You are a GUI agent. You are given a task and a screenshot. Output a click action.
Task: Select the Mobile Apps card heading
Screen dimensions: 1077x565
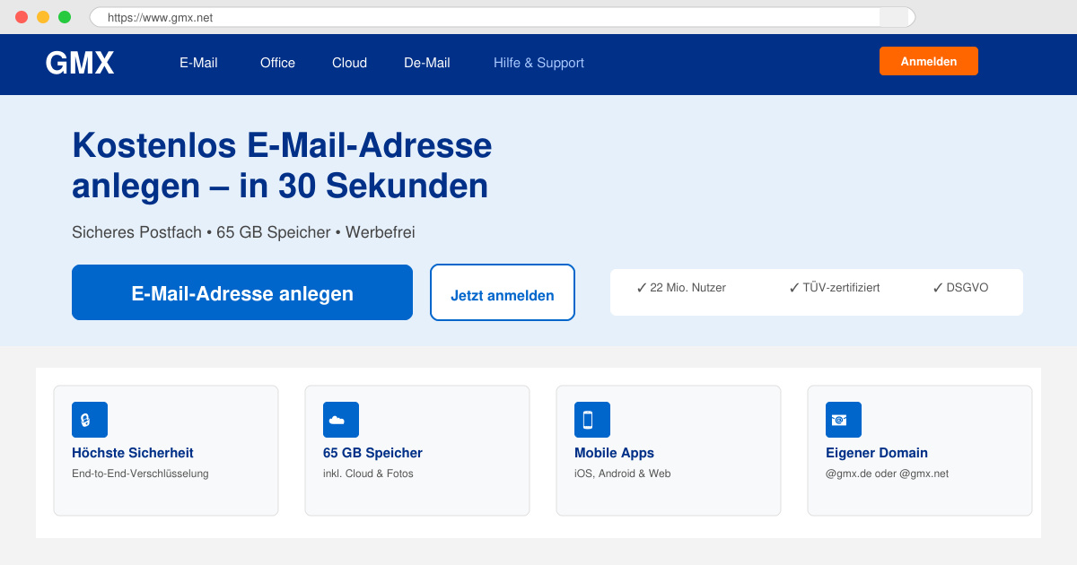point(614,453)
